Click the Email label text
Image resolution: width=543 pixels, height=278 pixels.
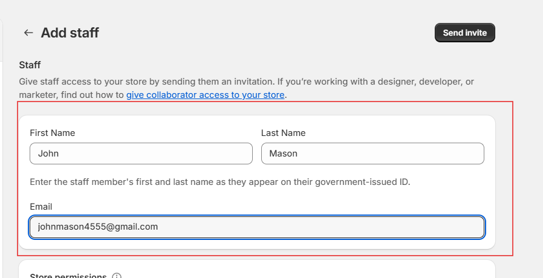tap(41, 207)
